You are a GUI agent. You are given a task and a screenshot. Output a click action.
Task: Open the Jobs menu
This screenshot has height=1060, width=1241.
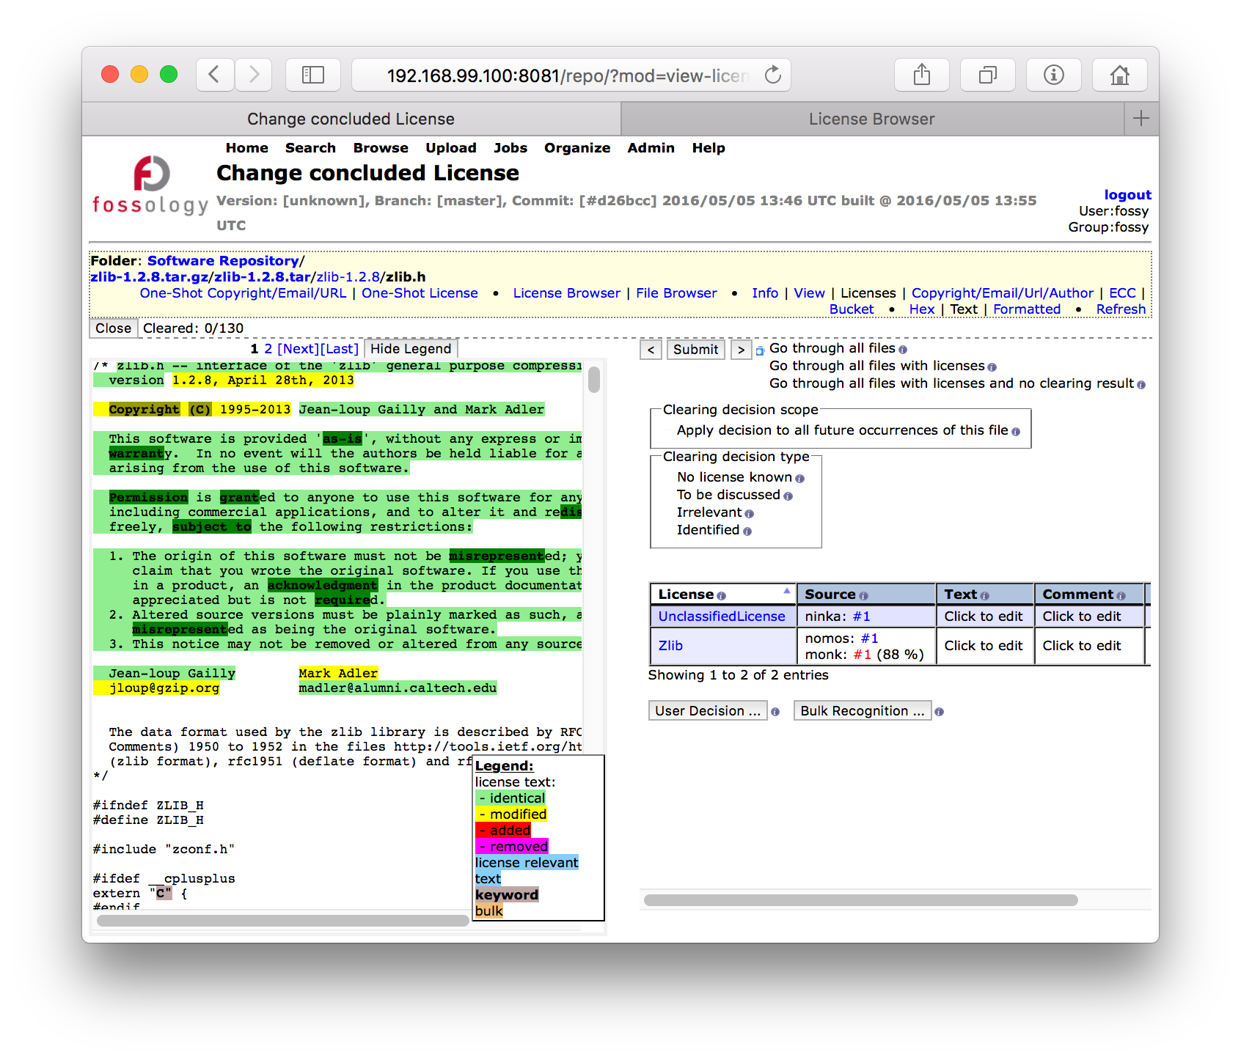(x=510, y=148)
